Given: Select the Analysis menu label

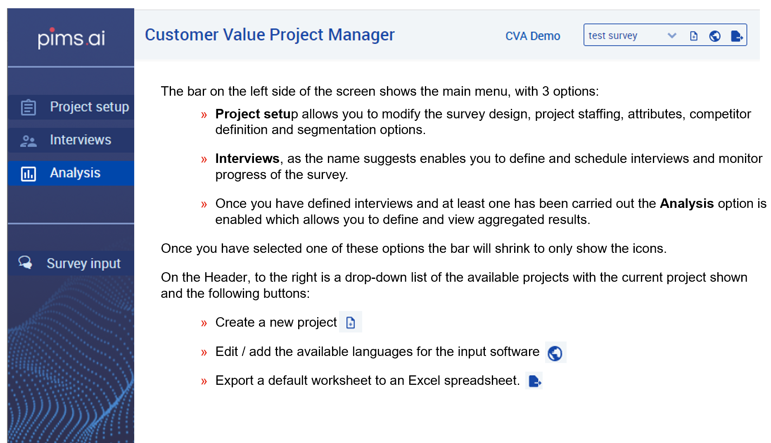Looking at the screenshot, I should click(75, 173).
